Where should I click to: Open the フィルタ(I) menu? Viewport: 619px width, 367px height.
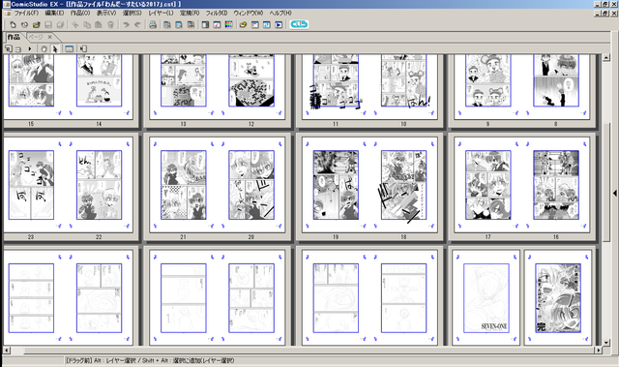pos(217,13)
